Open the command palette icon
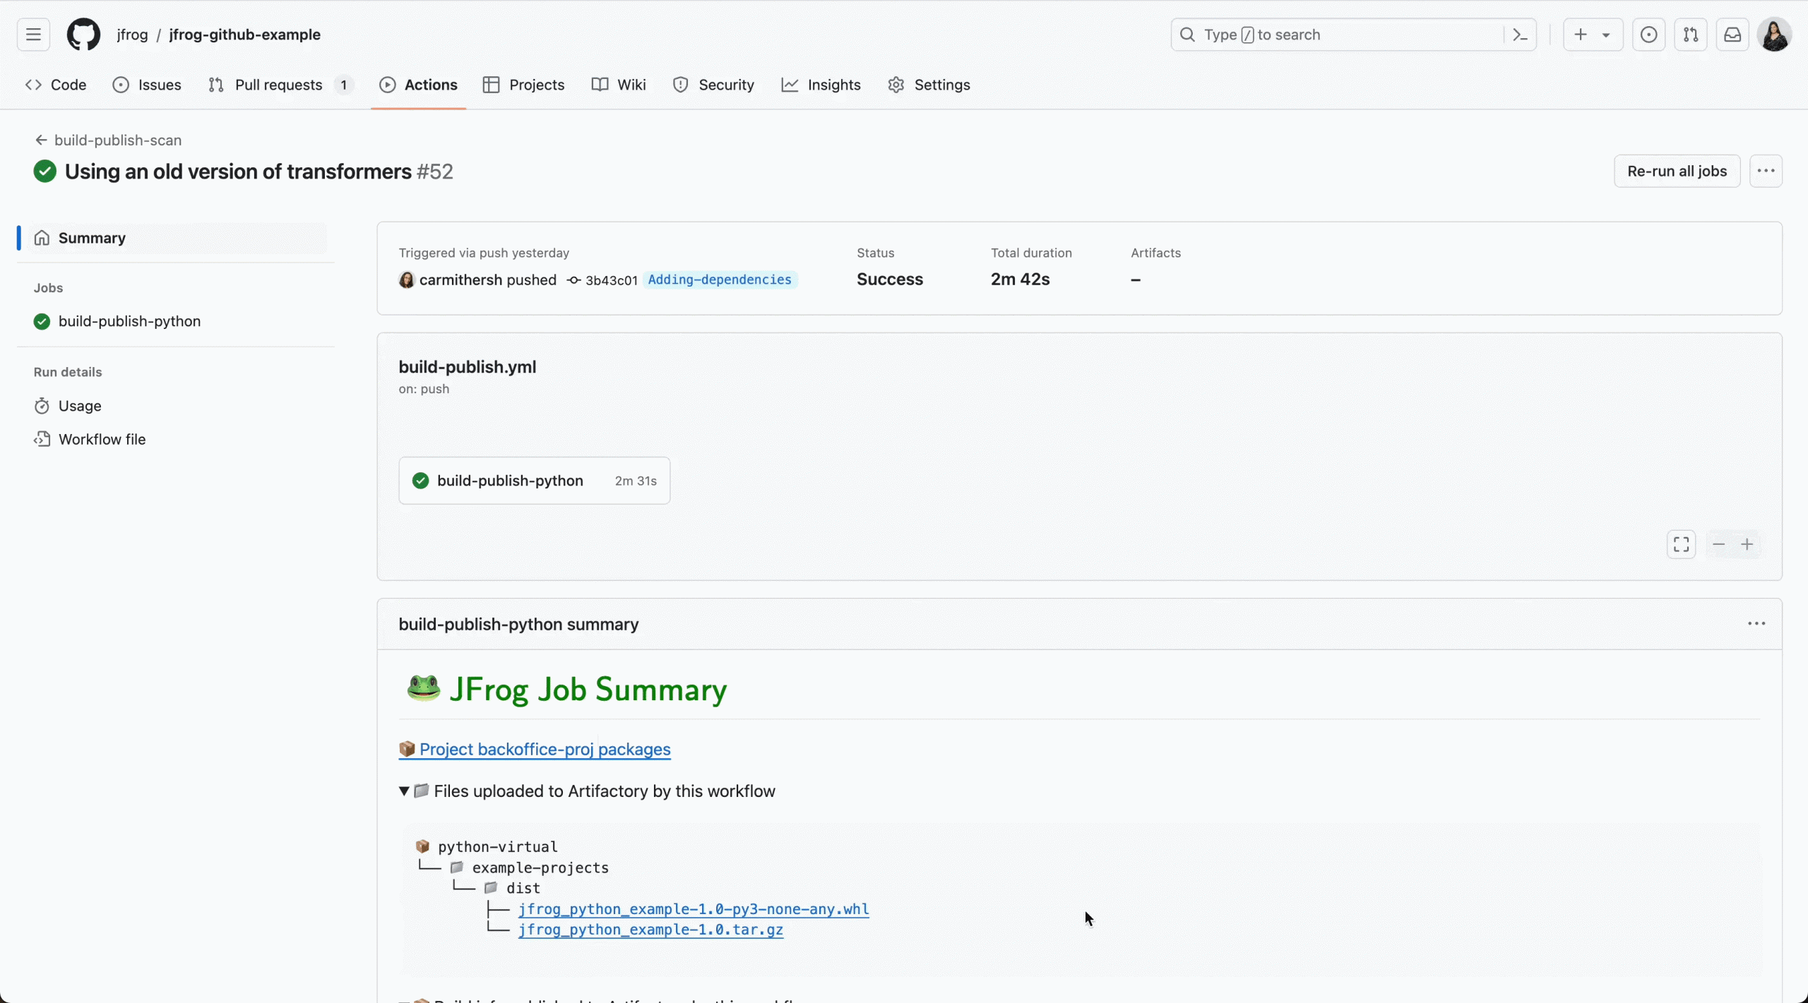Screen dimensions: 1808x1003 [x=1521, y=35]
